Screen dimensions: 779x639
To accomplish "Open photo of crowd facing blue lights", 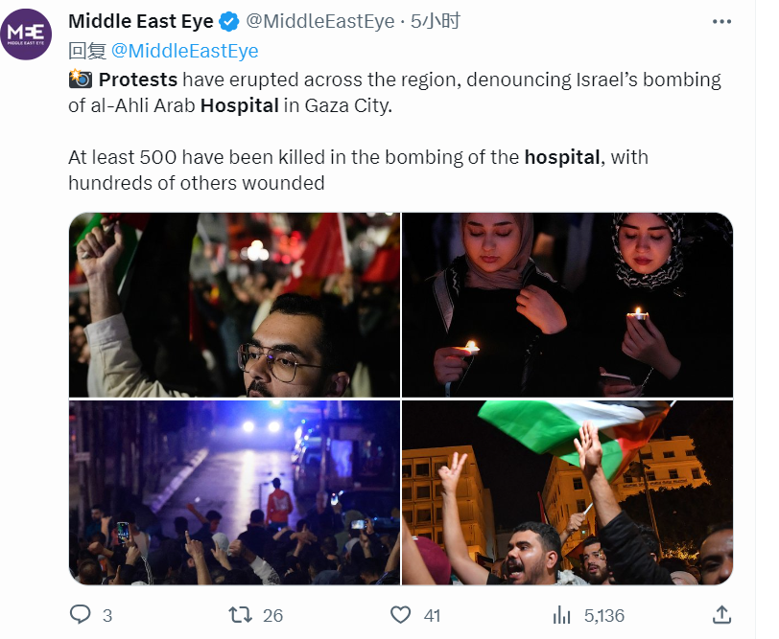I will pyautogui.click(x=234, y=492).
